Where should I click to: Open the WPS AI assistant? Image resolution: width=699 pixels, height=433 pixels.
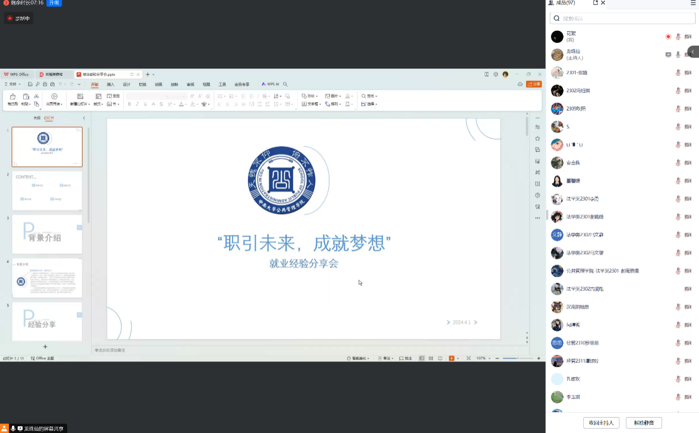click(270, 84)
